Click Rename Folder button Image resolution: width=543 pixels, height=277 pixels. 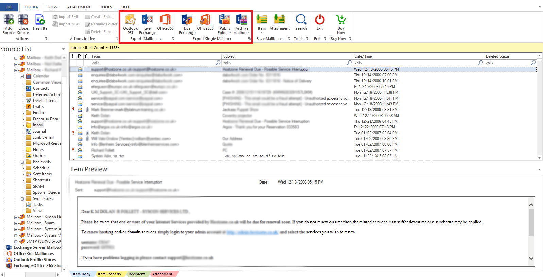[x=101, y=24]
